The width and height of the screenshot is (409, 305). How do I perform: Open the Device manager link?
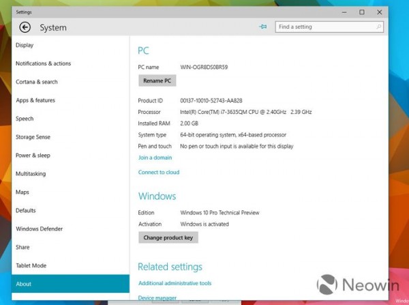click(157, 297)
